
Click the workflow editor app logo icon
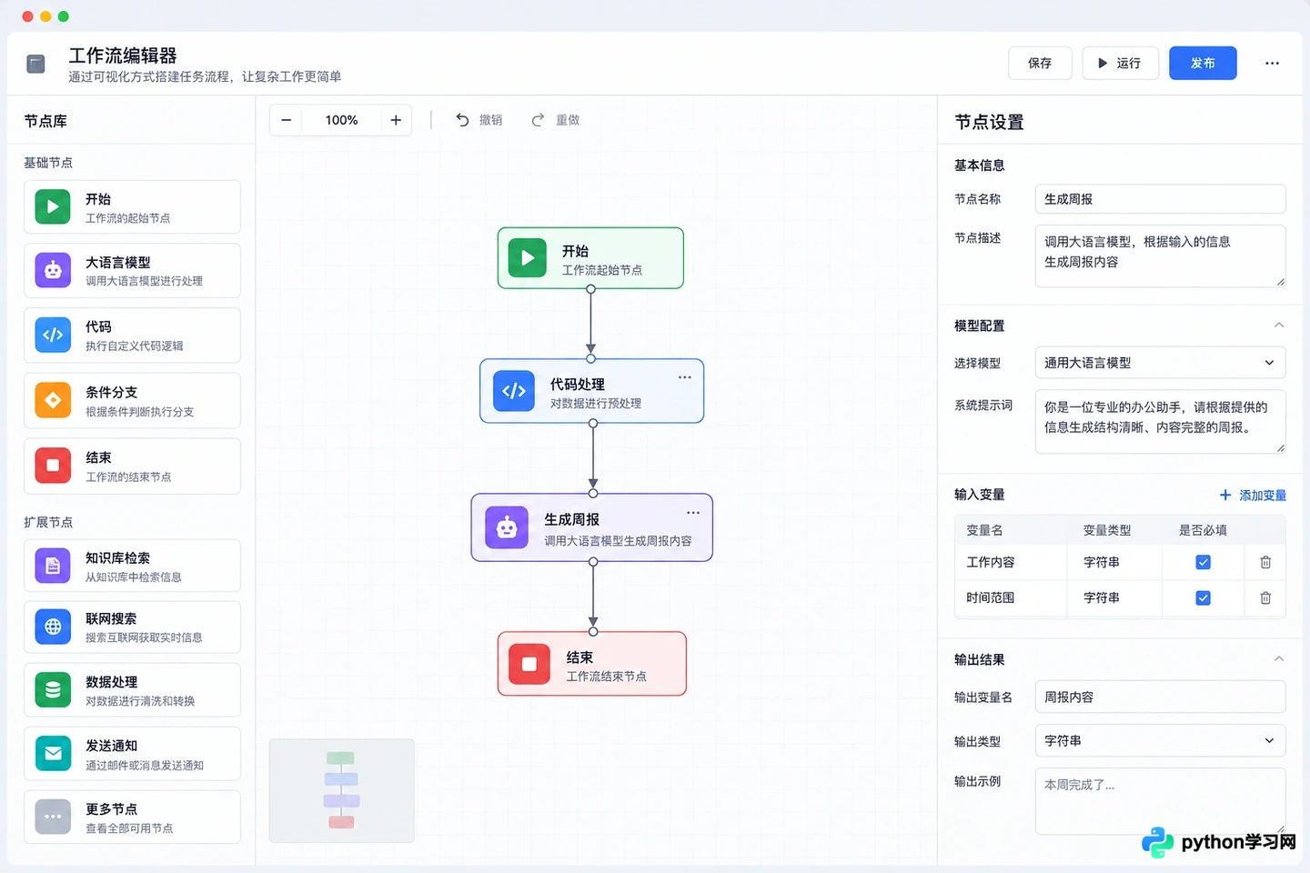click(36, 64)
